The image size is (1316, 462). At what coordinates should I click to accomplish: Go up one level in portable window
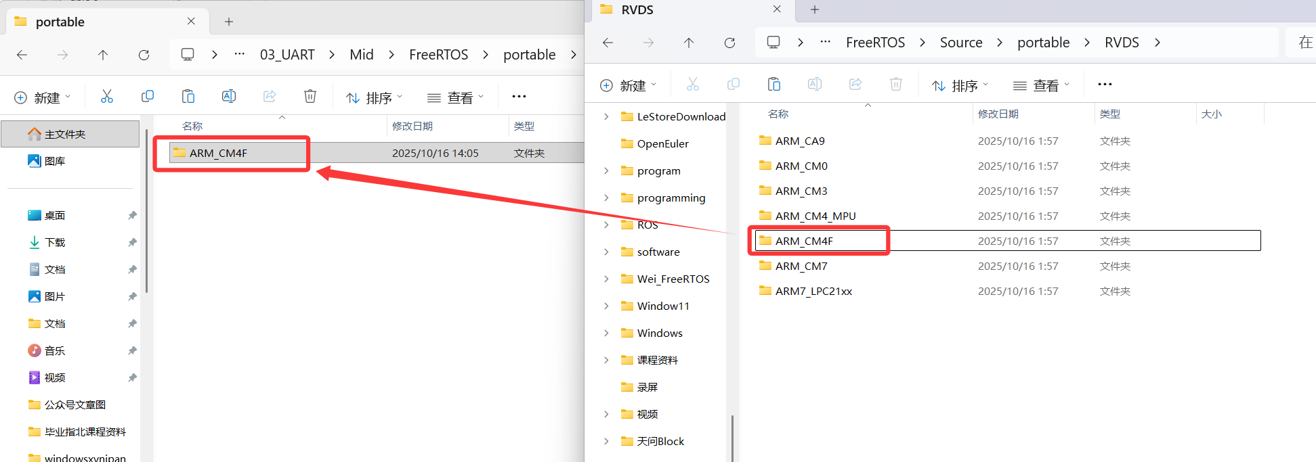(x=103, y=55)
